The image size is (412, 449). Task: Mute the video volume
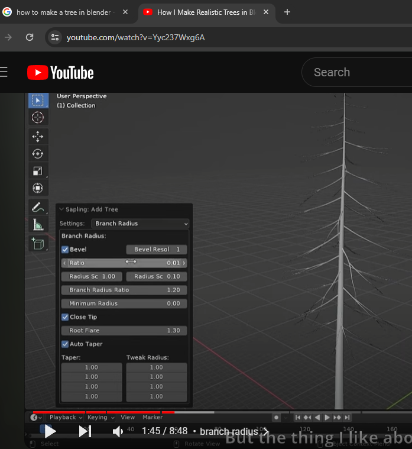(x=118, y=431)
